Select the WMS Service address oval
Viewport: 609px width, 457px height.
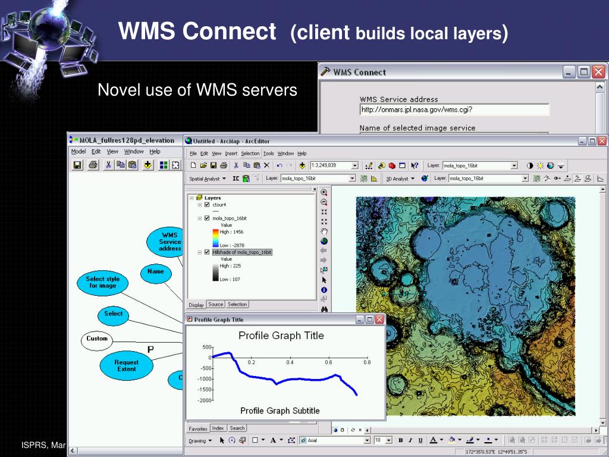point(165,242)
